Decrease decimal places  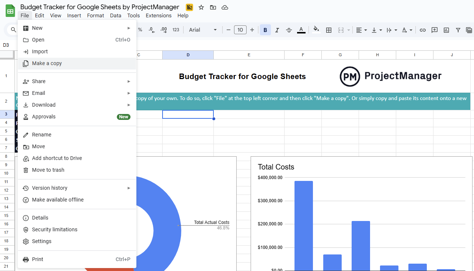pyautogui.click(x=151, y=30)
